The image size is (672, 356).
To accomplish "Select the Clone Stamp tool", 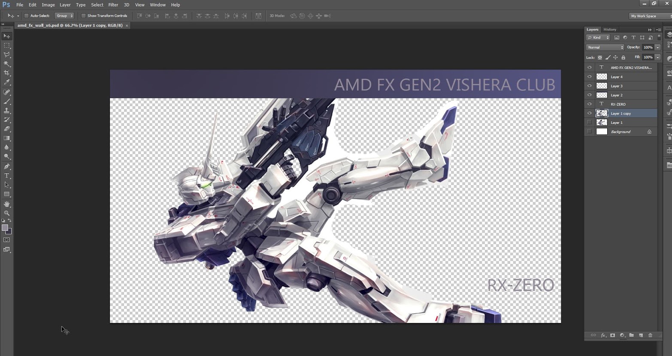I will [7, 111].
